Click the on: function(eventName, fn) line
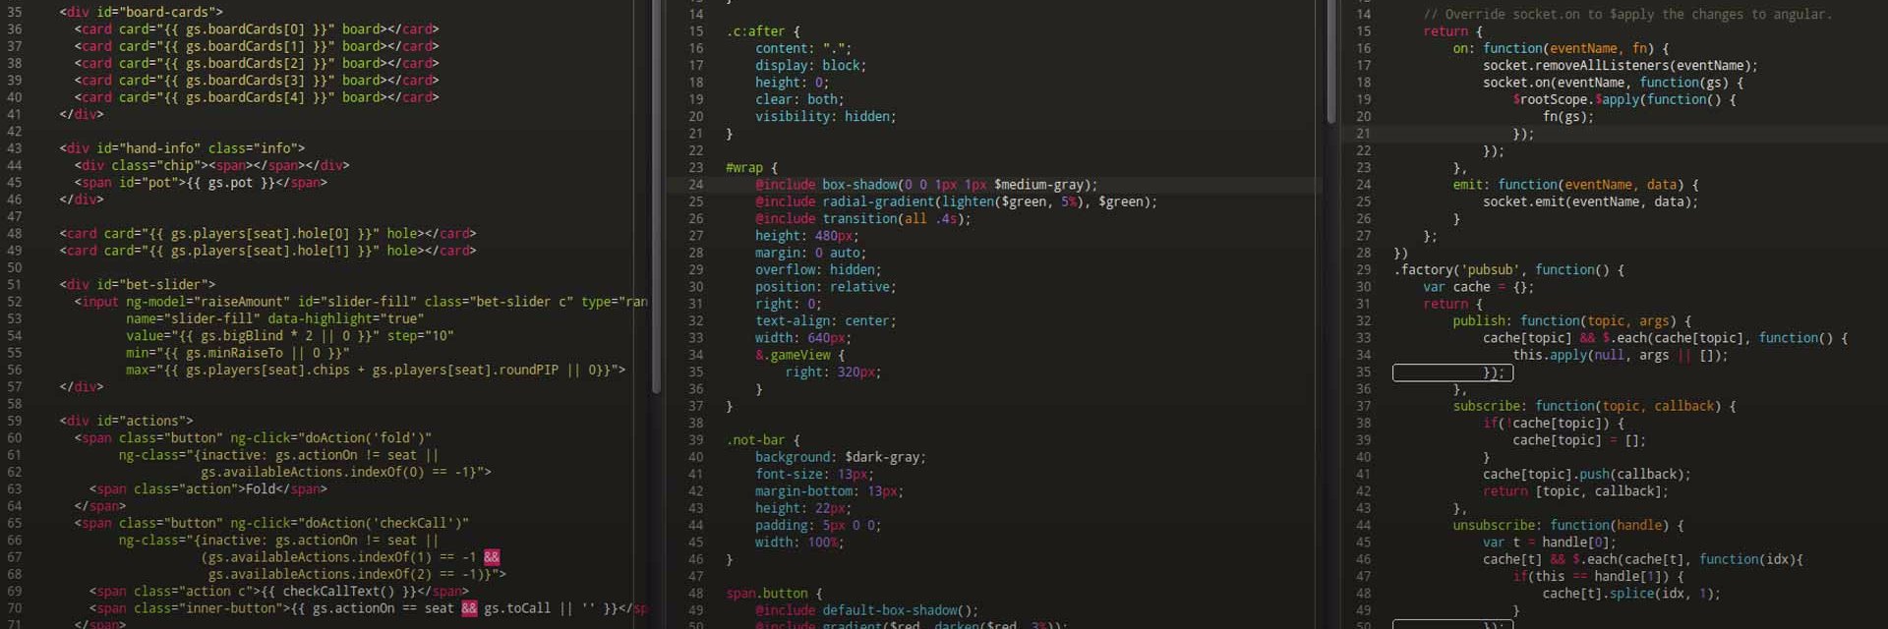 [1561, 48]
